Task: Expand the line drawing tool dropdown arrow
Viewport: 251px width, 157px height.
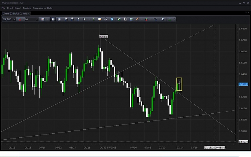Action: click(x=142, y=19)
